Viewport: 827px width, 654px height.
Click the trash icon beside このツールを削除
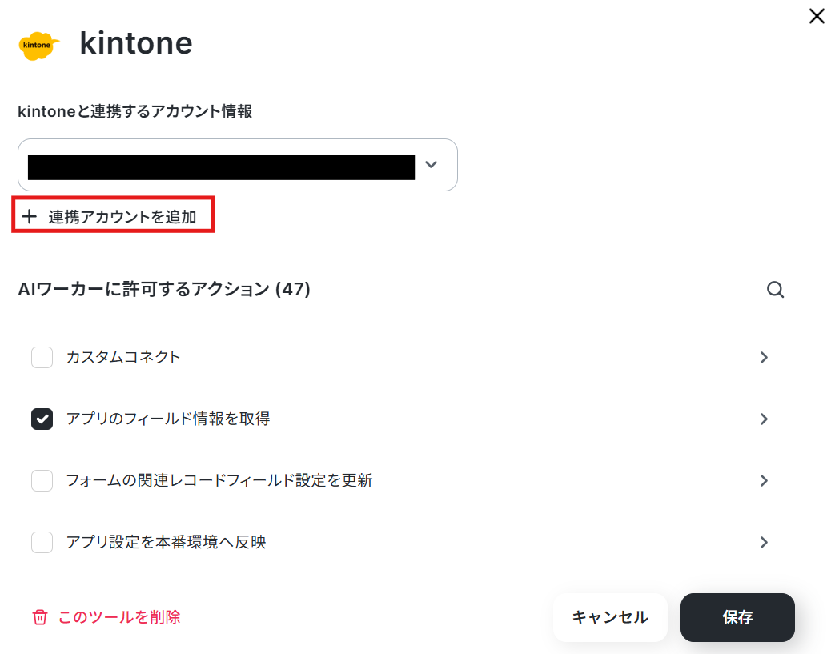click(x=40, y=617)
